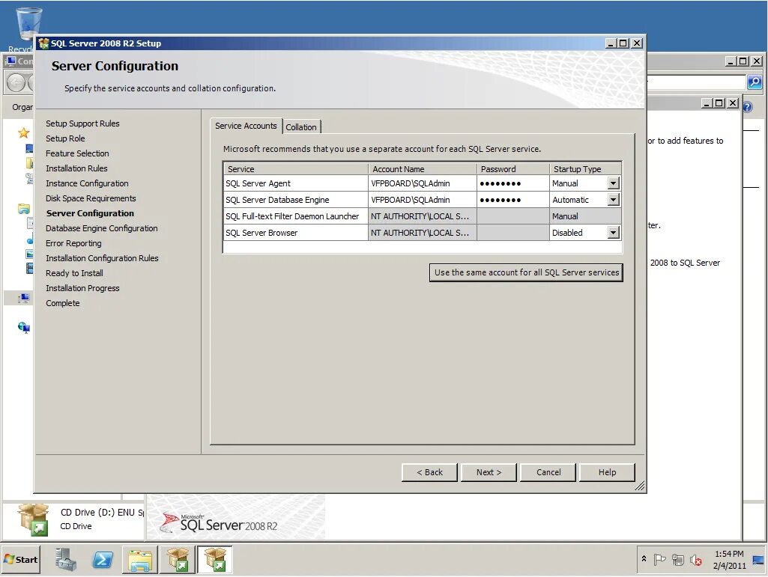Click the Favorites star in the Explorer sidebar
Image resolution: width=768 pixels, height=577 pixels.
[23, 132]
